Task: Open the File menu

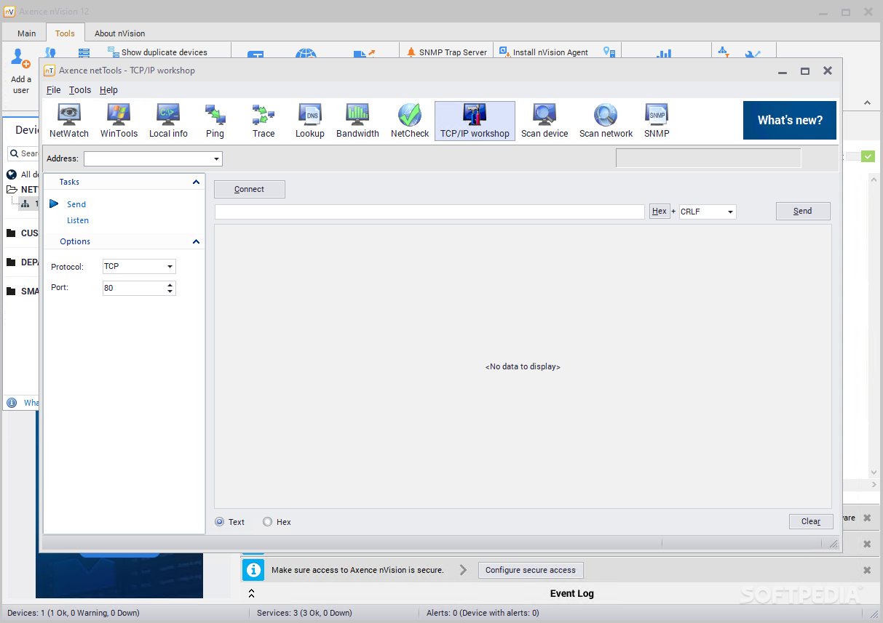Action: click(x=53, y=90)
